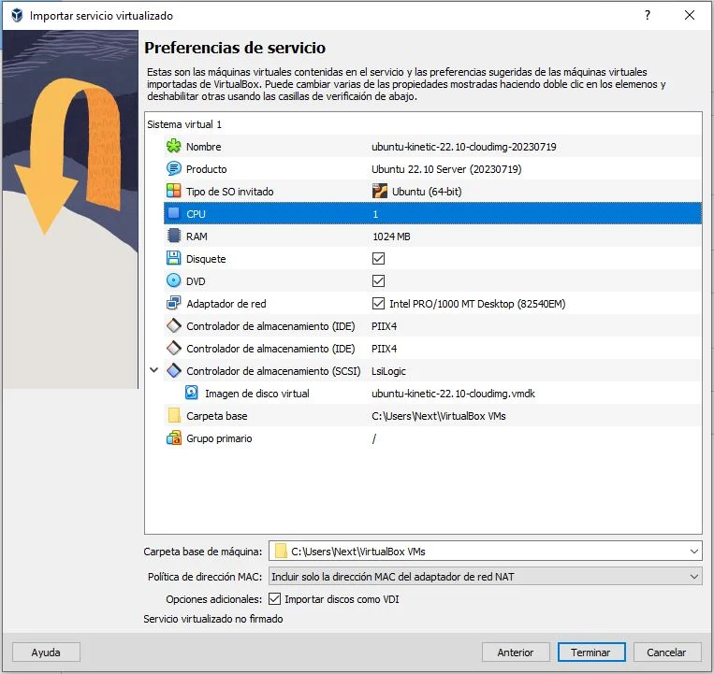Click the first IDE storage controller icon
Screen dimensions: 714x674
coord(173,325)
